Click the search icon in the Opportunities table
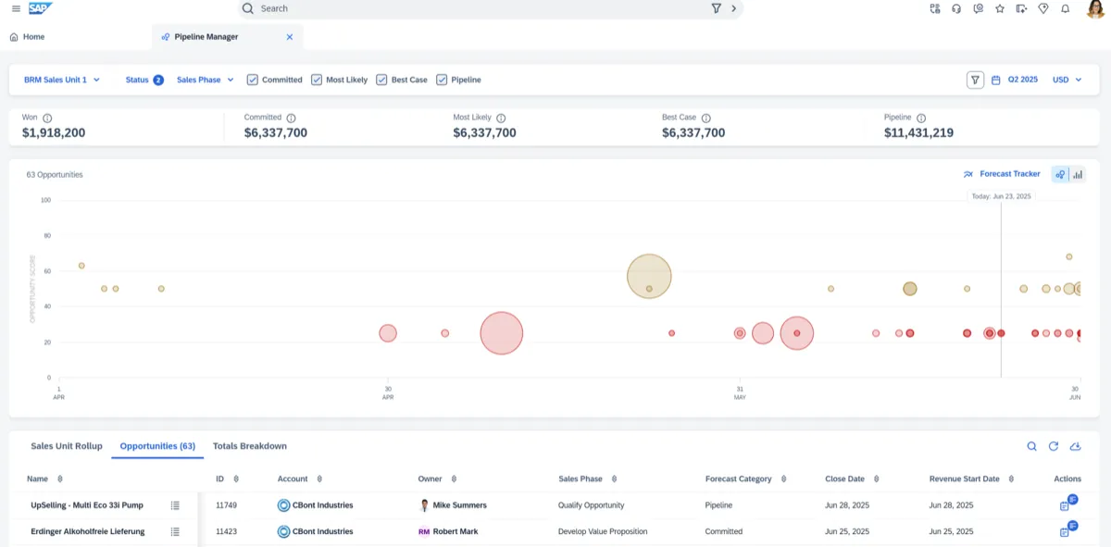 (x=1031, y=446)
